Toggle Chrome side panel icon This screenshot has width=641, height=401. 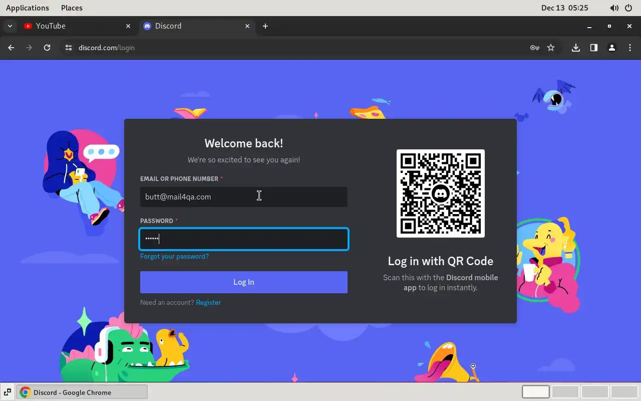[x=594, y=48]
